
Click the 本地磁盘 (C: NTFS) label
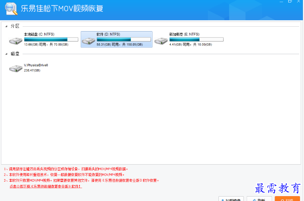(39, 34)
